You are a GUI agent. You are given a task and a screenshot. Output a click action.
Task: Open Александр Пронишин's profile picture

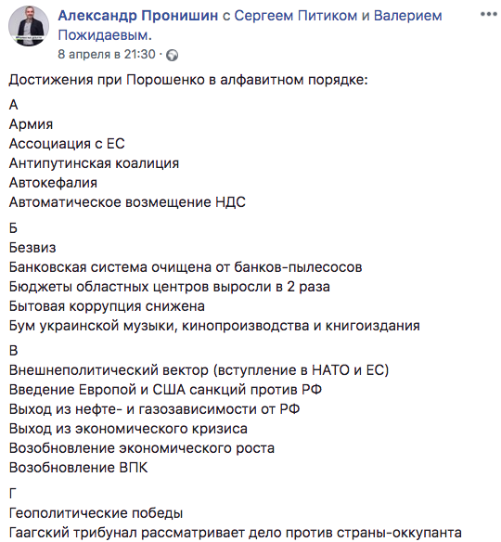29,26
